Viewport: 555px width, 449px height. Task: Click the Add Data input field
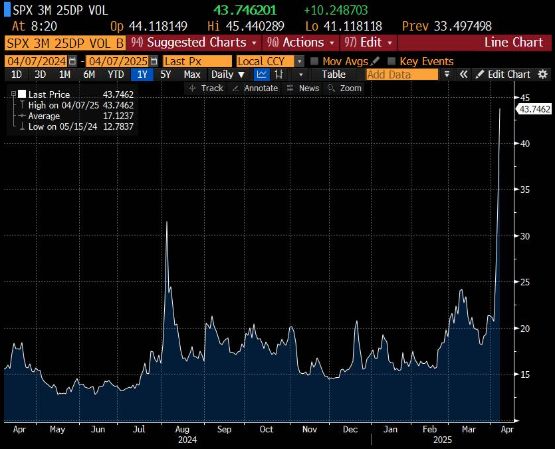tap(401, 75)
